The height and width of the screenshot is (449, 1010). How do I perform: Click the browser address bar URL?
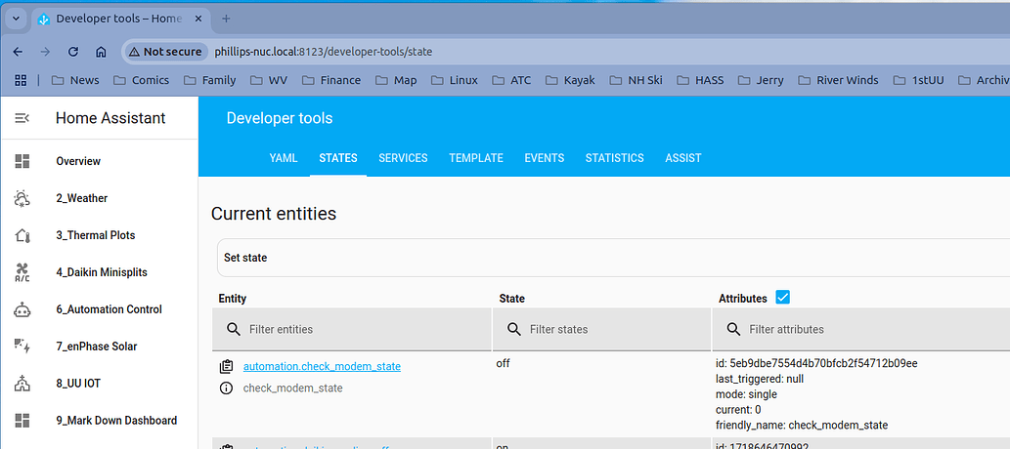coord(324,52)
